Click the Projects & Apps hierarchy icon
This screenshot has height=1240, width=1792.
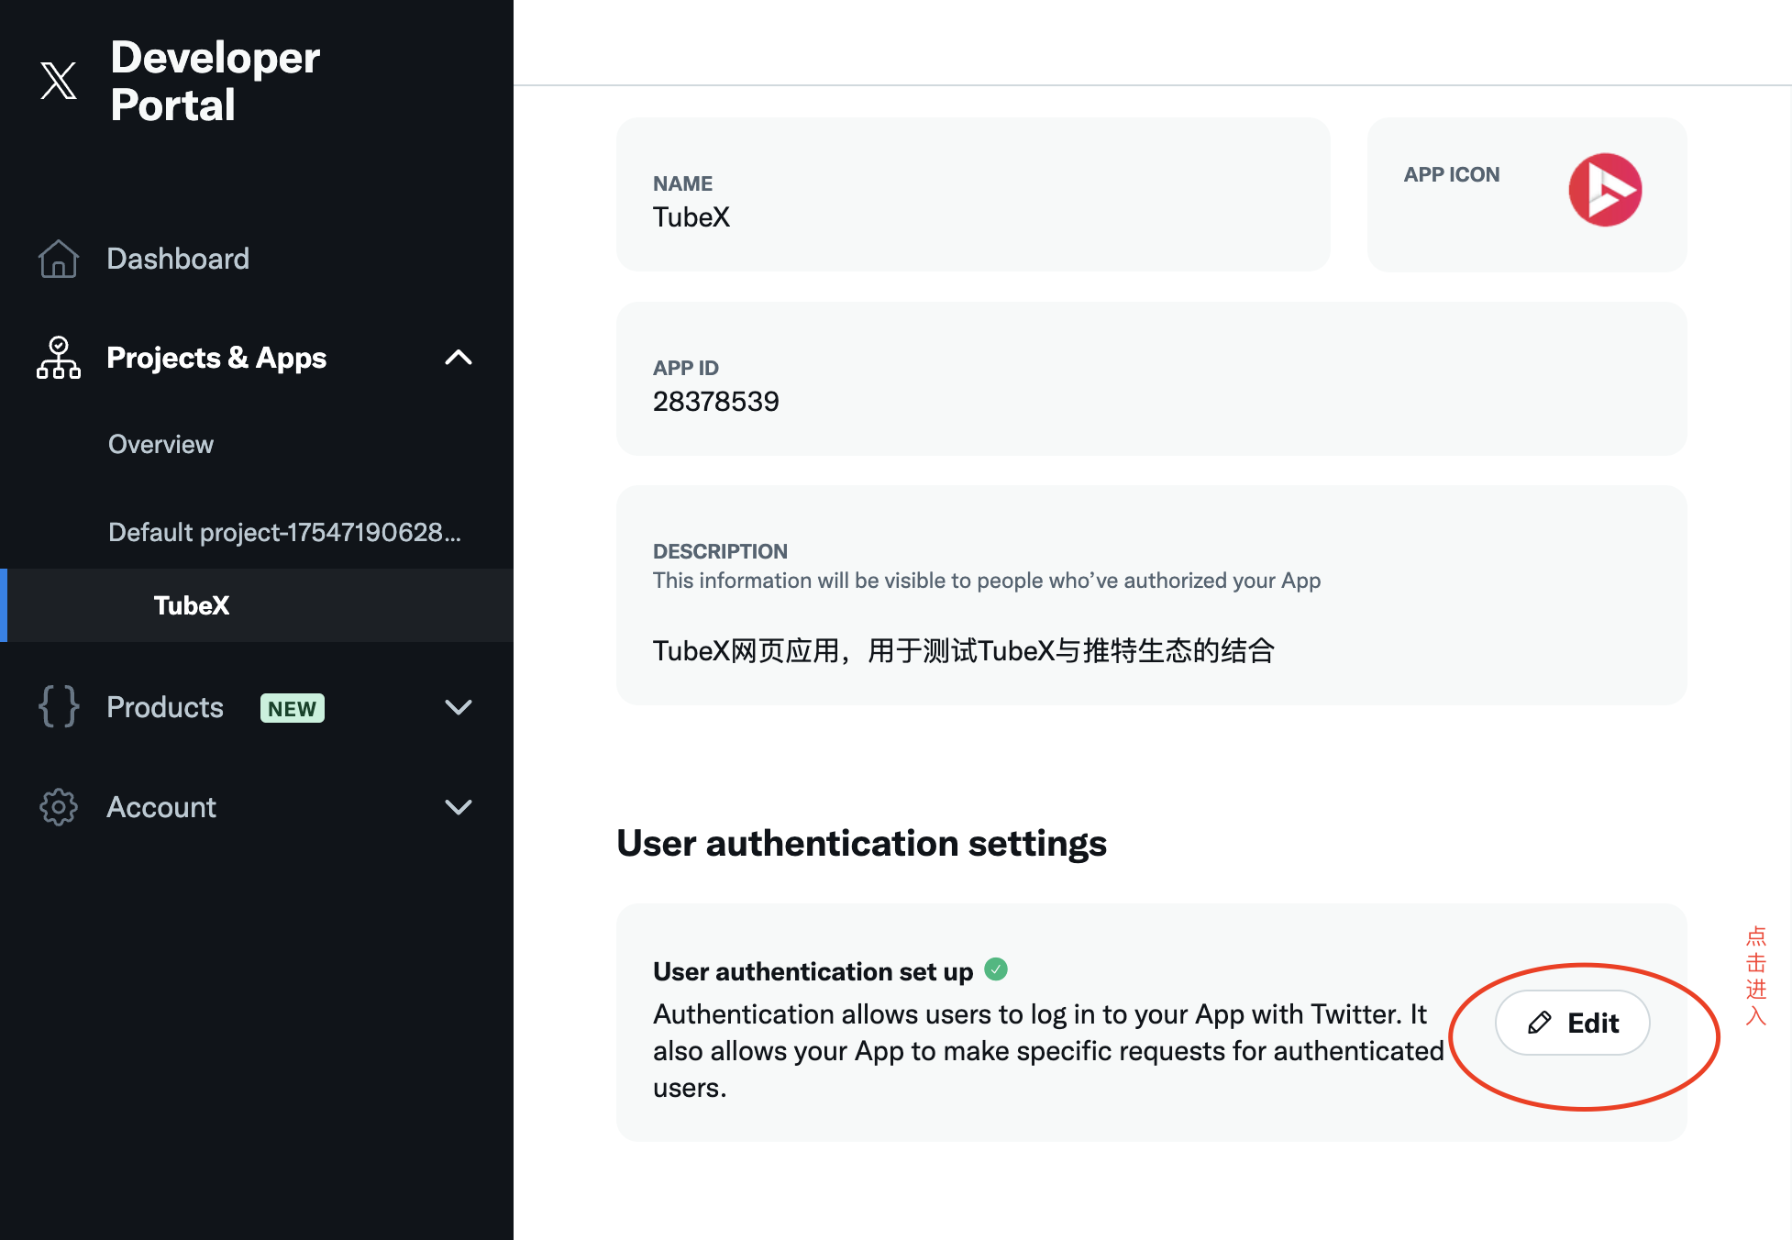tap(59, 358)
